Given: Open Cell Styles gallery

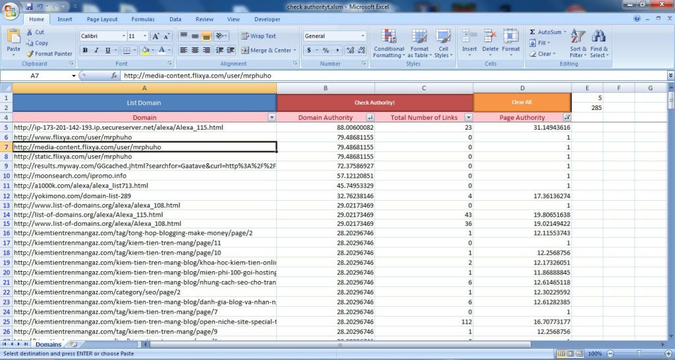Looking at the screenshot, I should tap(443, 43).
